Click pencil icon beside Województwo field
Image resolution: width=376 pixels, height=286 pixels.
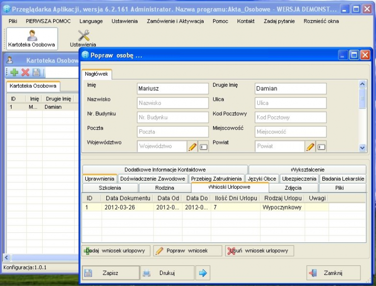coord(193,147)
